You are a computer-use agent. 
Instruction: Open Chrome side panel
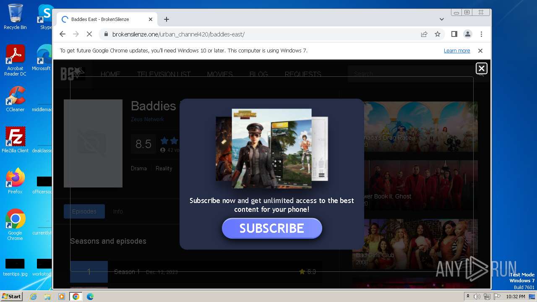point(454,34)
